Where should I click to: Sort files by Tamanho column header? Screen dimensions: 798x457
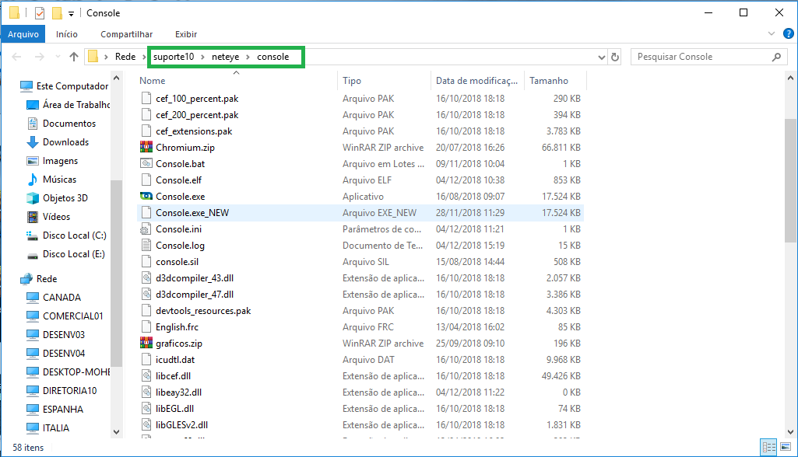pyautogui.click(x=549, y=81)
